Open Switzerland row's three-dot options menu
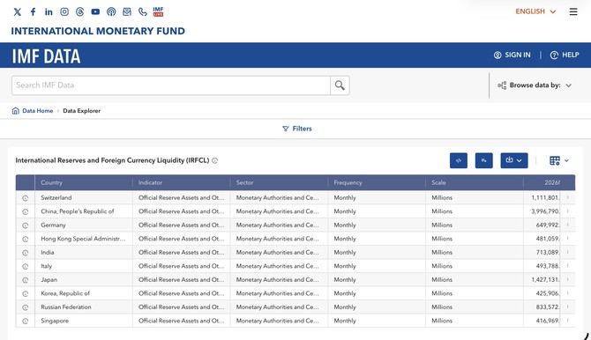 [568, 197]
